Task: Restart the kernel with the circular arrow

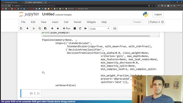Action: 80,29
